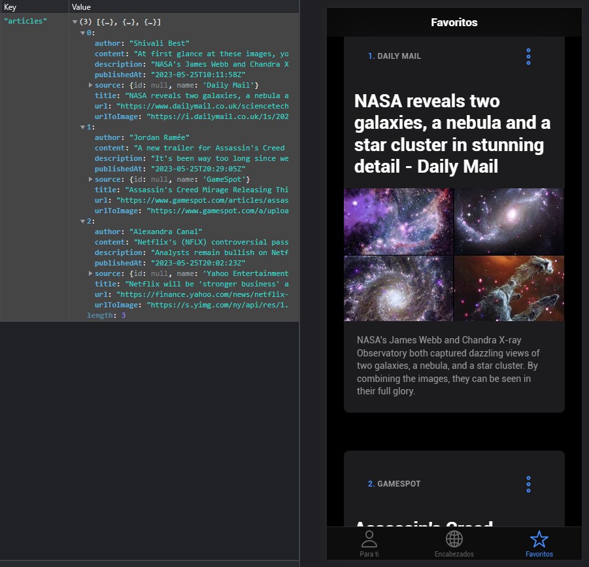Click the '2. GAMESPOT' source label
The height and width of the screenshot is (567, 589).
tap(394, 484)
